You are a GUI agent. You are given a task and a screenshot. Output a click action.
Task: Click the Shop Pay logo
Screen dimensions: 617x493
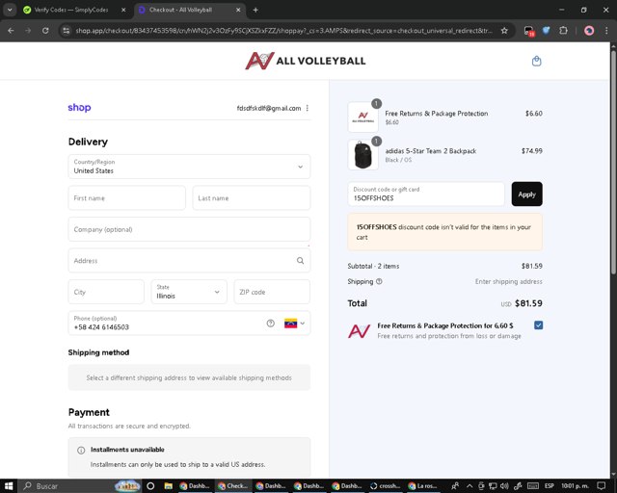[79, 107]
